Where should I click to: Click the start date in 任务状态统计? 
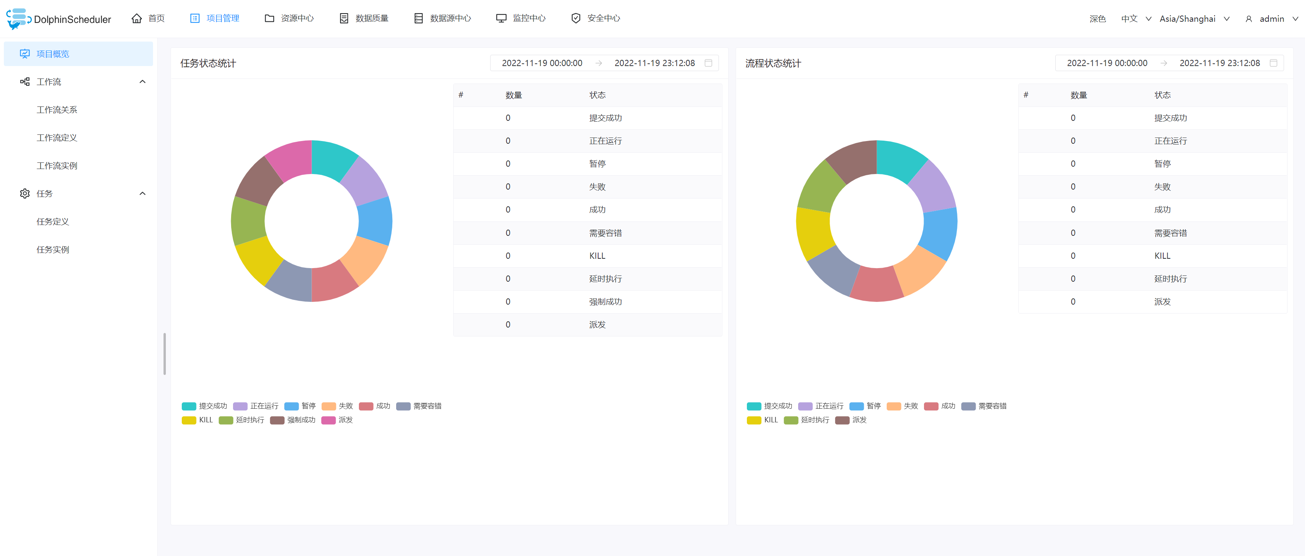(541, 63)
